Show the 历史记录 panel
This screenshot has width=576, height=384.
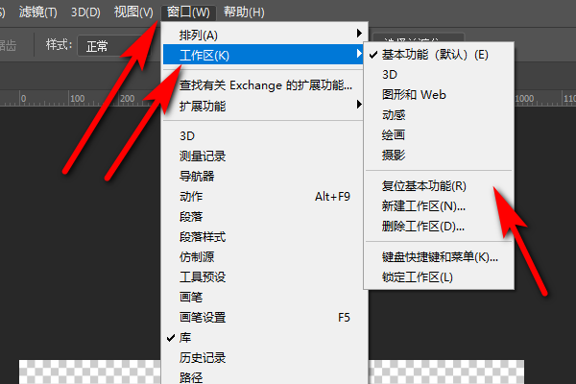[264, 358]
